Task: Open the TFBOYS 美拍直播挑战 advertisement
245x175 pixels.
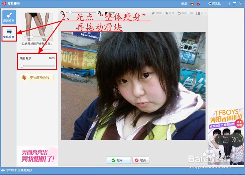Action: [226, 136]
